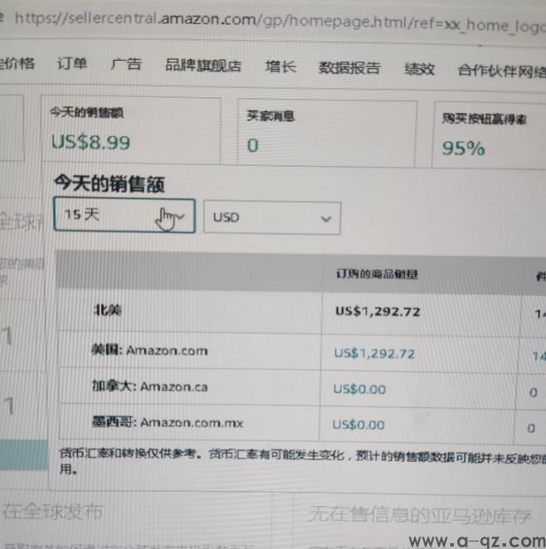Open the Amazon.com US$1,292.72 sales link
The image size is (546, 549).
pos(374,354)
